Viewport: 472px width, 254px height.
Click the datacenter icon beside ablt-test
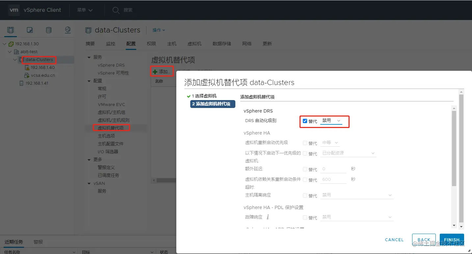16,52
